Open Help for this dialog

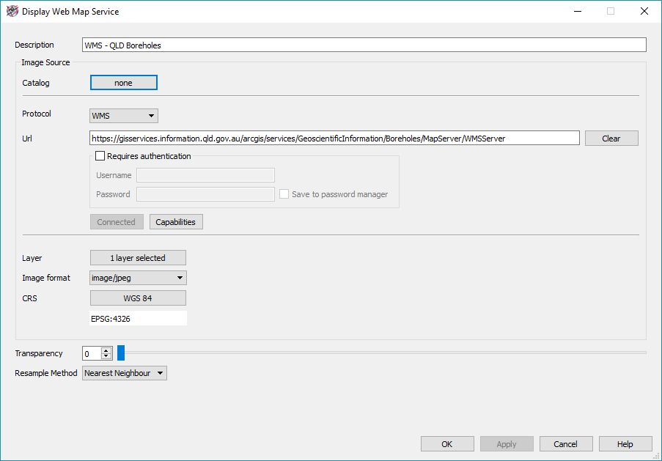coord(625,444)
